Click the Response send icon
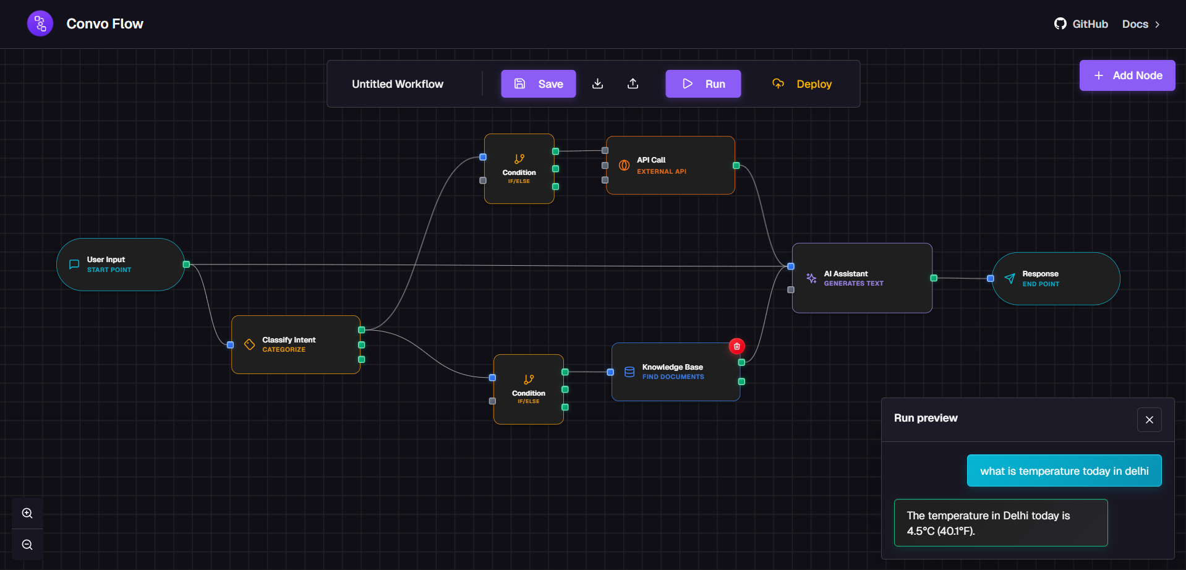 click(x=1010, y=278)
